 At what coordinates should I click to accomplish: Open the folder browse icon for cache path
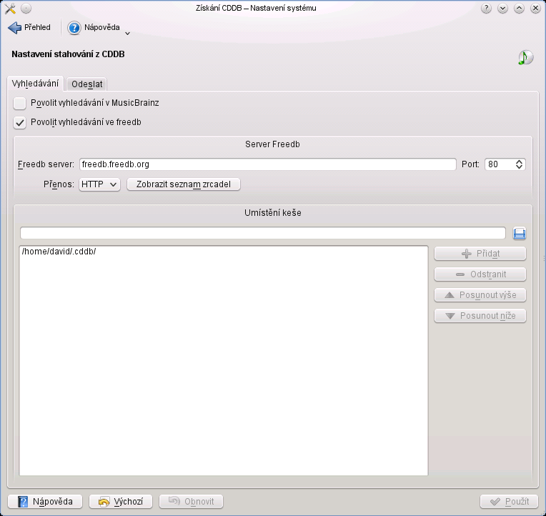tap(519, 233)
